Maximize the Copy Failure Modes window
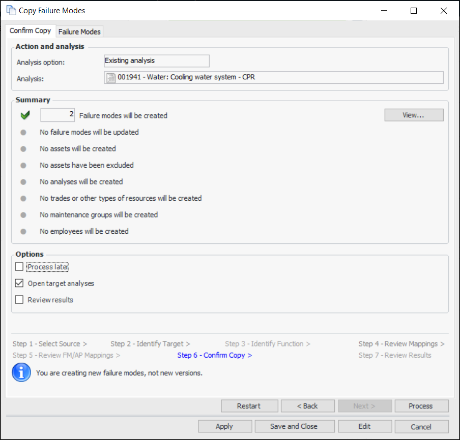 coord(414,11)
